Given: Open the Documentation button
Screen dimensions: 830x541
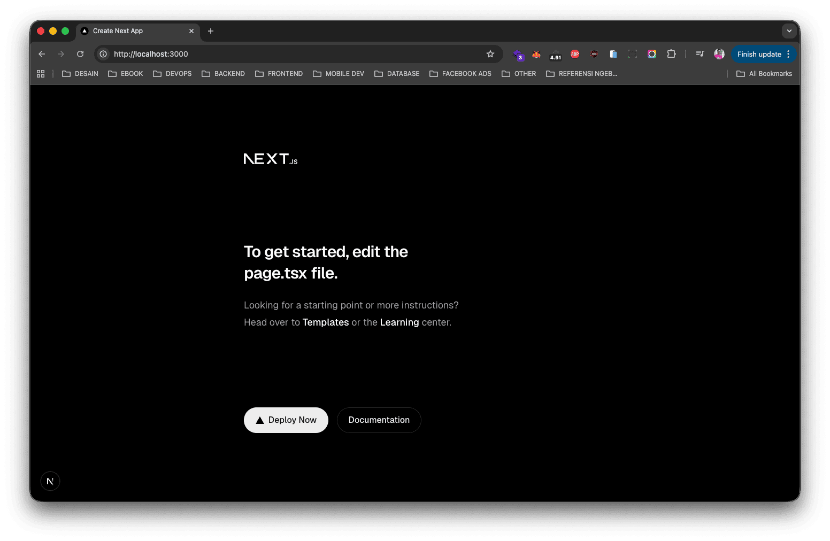Looking at the screenshot, I should point(379,420).
